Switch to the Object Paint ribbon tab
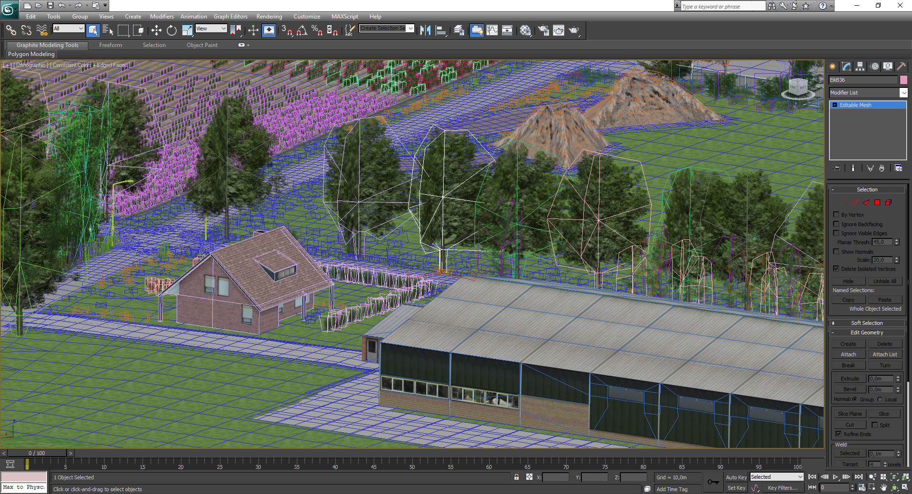Screen dimensions: 912x494 tap(202, 45)
